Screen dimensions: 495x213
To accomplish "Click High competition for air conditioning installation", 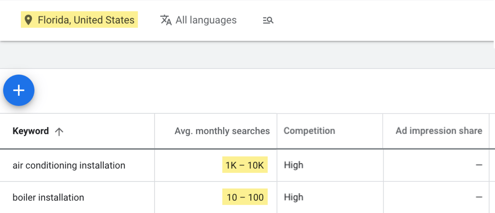I will [293, 165].
